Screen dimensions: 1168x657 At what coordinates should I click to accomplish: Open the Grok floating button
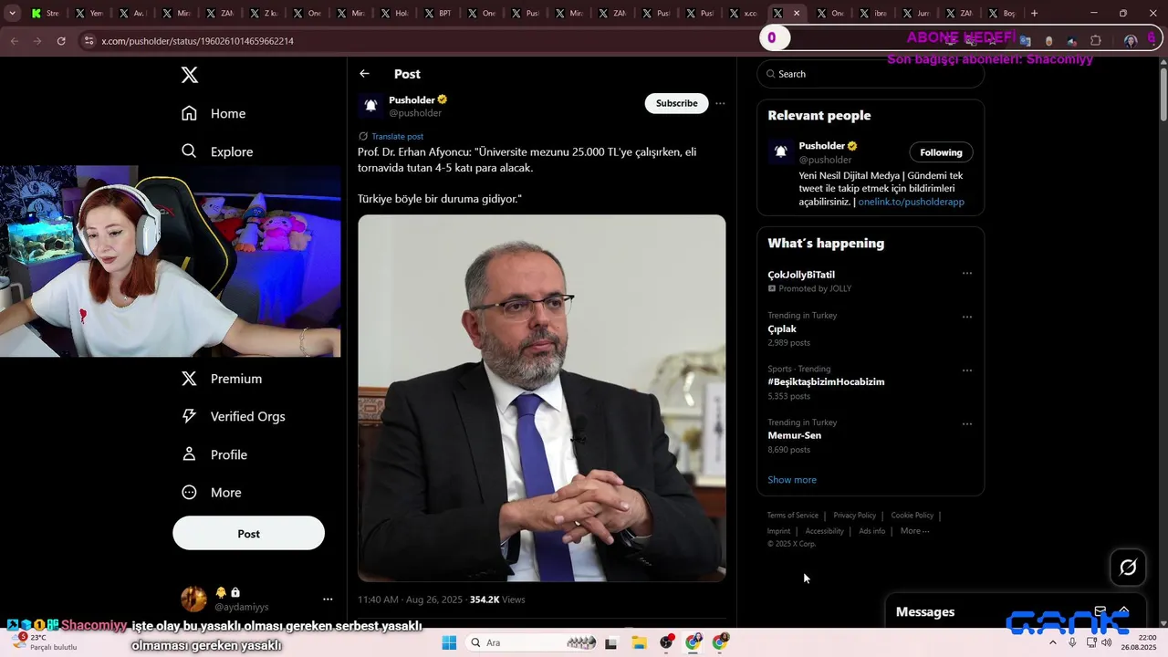click(x=1128, y=568)
